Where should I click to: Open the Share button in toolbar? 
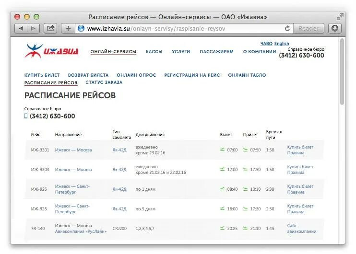50,28
